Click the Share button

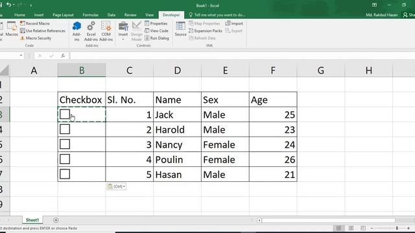tap(409, 15)
